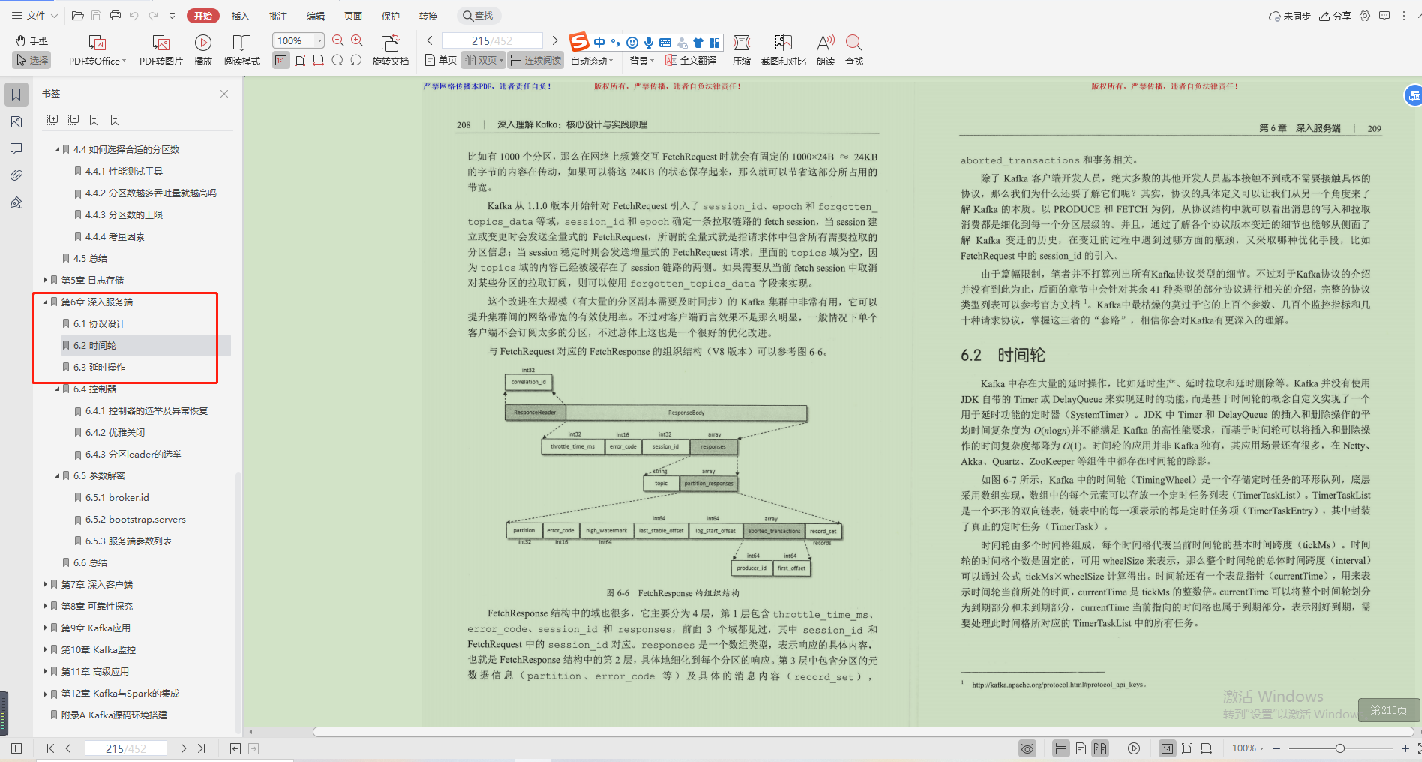Image resolution: width=1422 pixels, height=762 pixels.
Task: Open the comments panel sidebar icon
Action: coord(16,148)
